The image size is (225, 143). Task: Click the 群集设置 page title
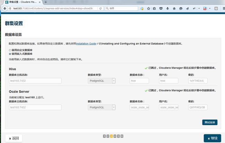coord(14,24)
